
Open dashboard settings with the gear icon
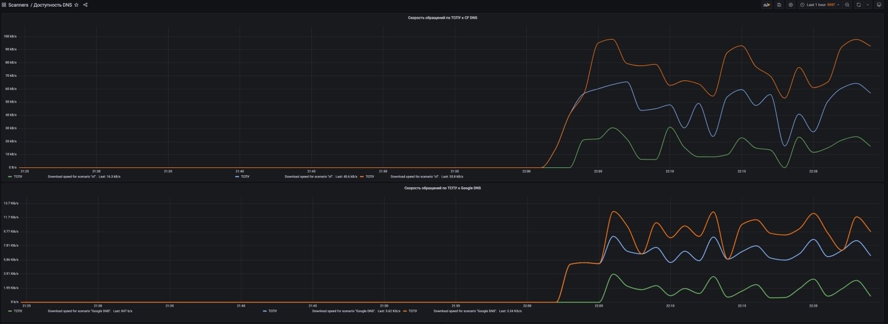tap(791, 5)
